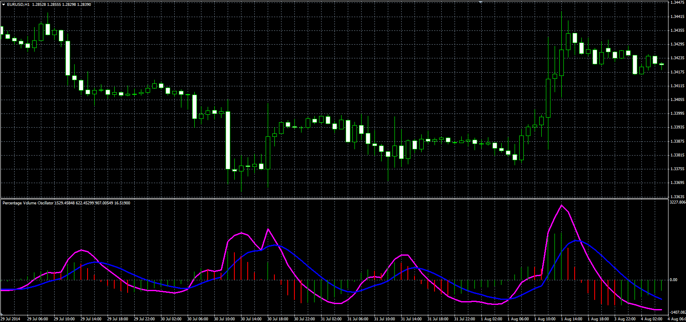This screenshot has height=322, width=686.
Task: Click the 30 Jul 22:00 time label
Action: point(304,319)
